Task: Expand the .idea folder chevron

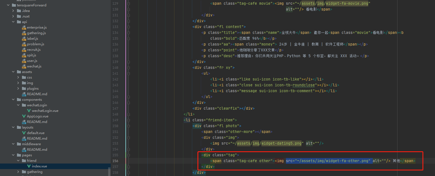Action: tap(13, 11)
